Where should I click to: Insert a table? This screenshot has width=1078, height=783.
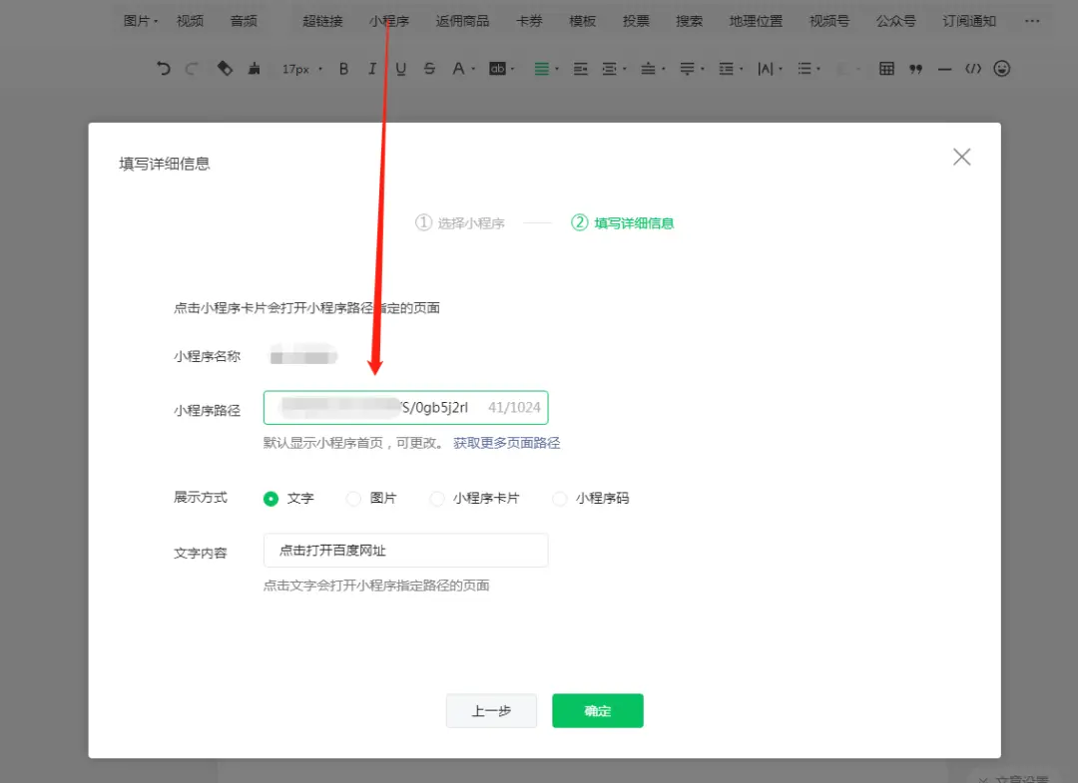885,69
